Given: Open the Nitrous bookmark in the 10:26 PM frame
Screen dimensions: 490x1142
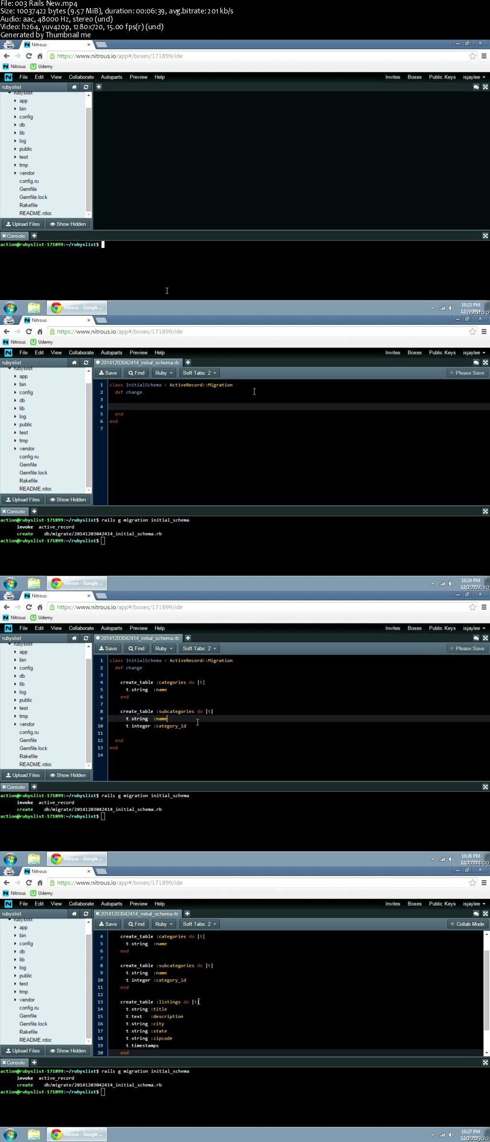Looking at the screenshot, I should pyautogui.click(x=14, y=618).
